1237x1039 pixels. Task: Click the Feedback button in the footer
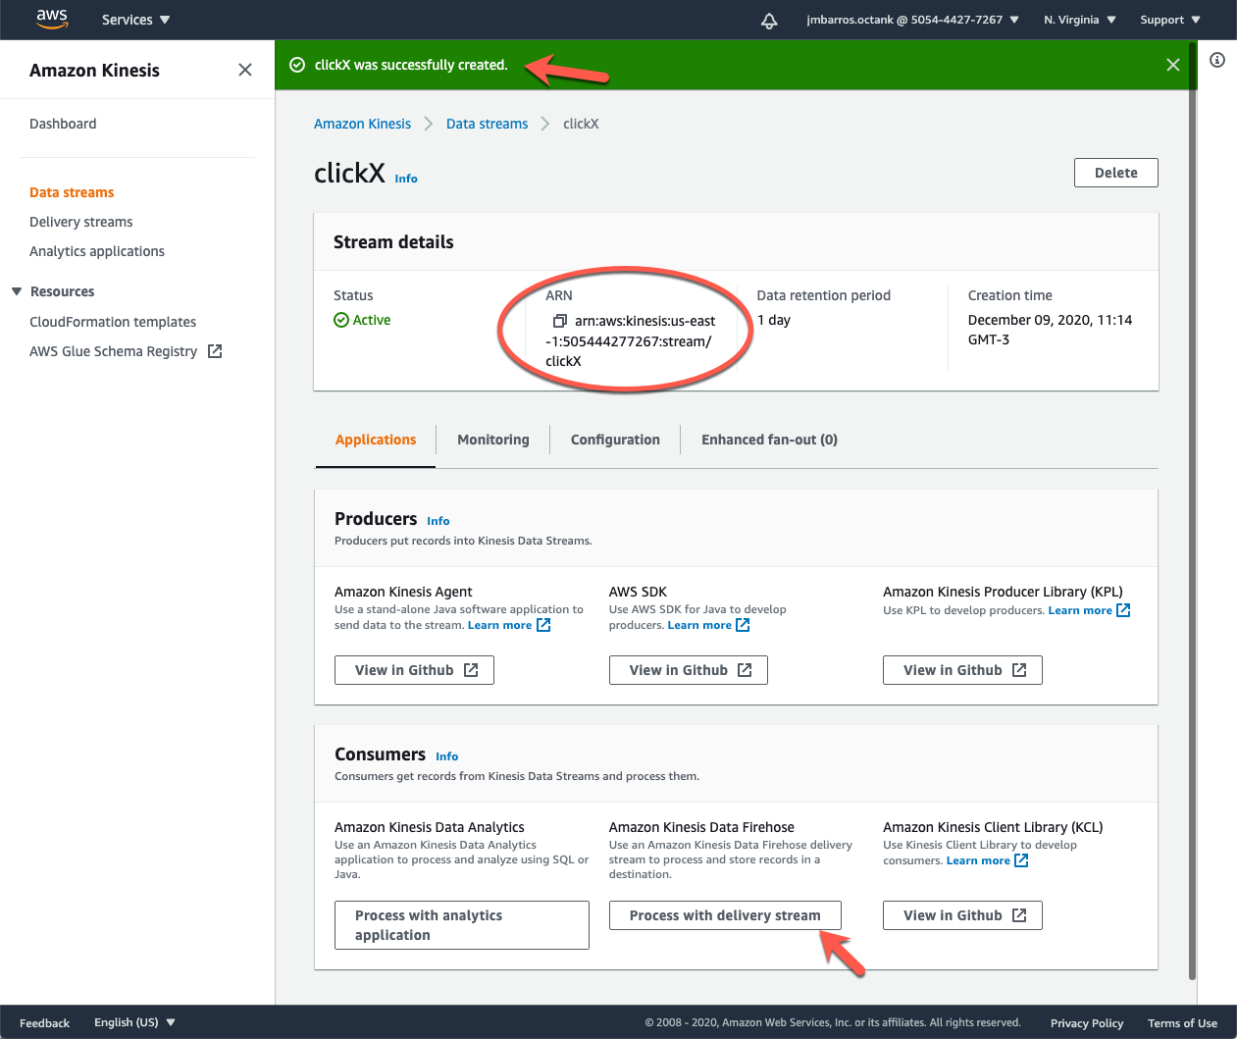pyautogui.click(x=44, y=1023)
